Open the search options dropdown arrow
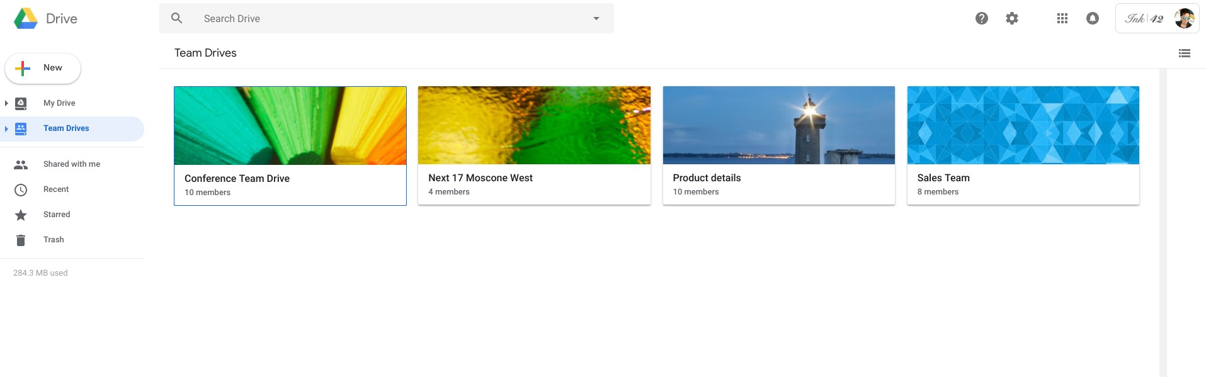 coord(596,18)
